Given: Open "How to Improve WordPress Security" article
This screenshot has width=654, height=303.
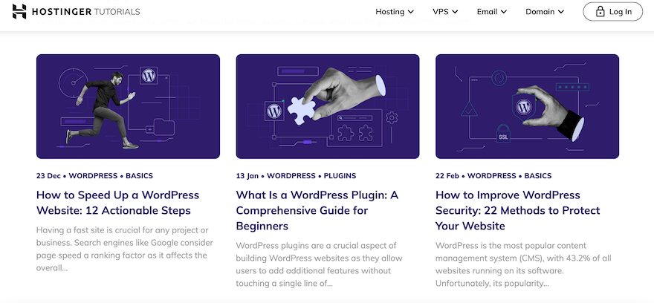Looking at the screenshot, I should [x=517, y=210].
